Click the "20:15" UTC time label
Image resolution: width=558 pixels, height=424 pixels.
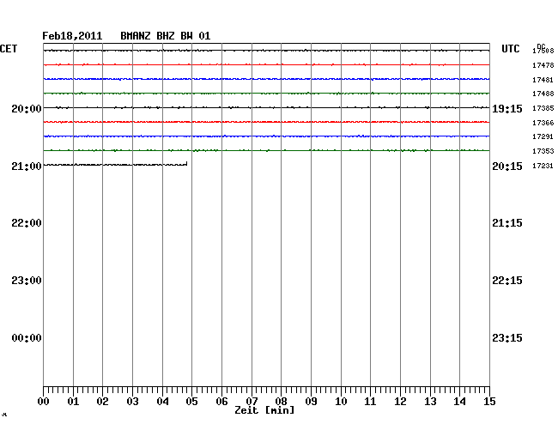507,167
